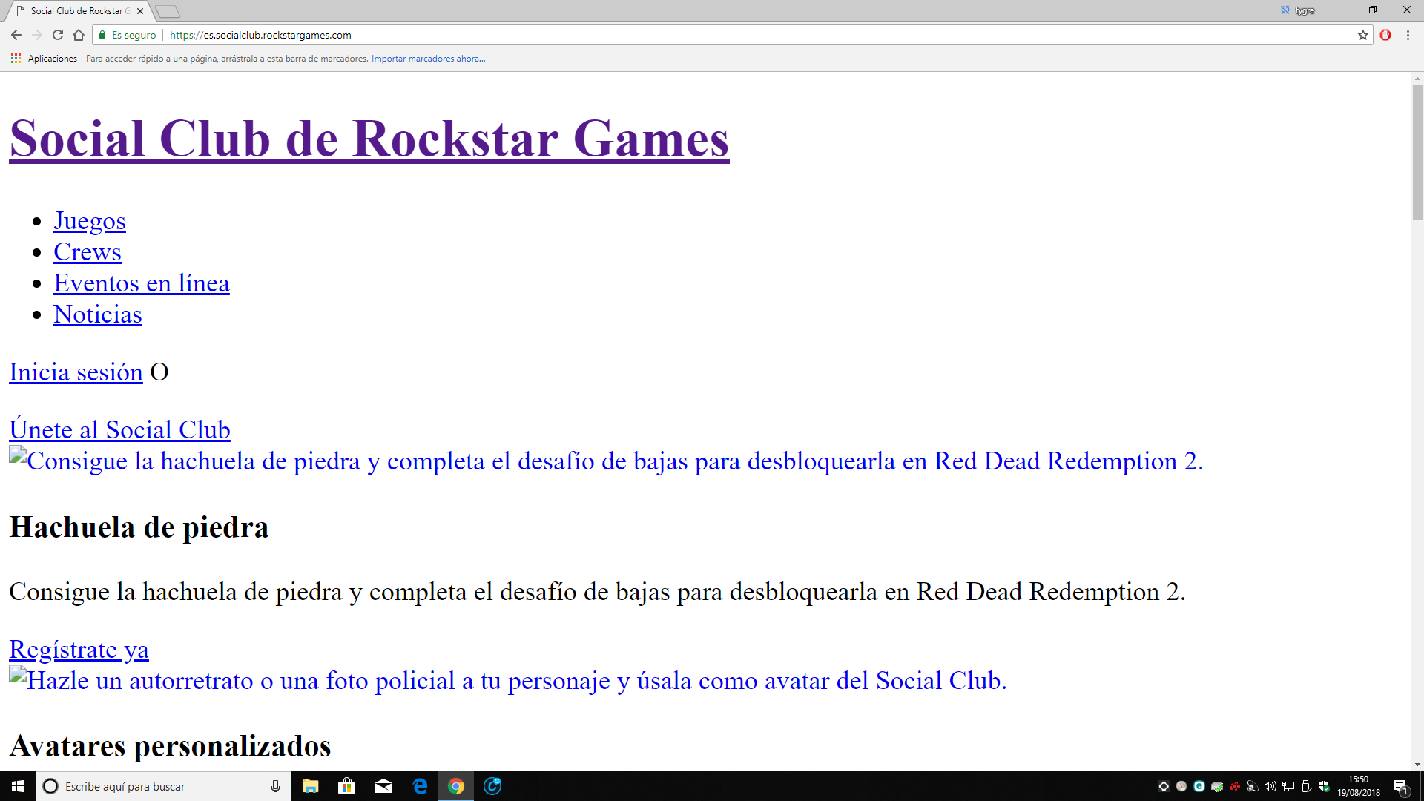Bookmark this page with the star icon

click(x=1363, y=35)
